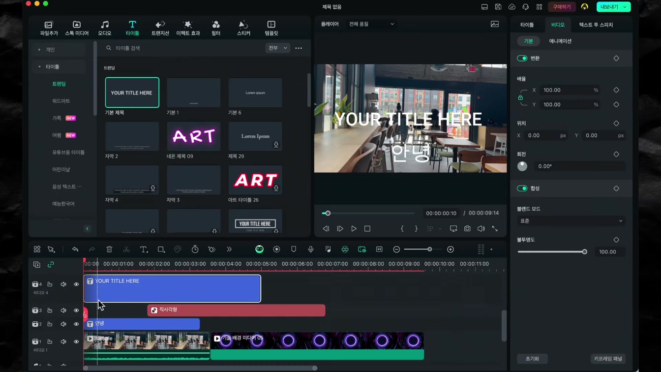Toggle the green timeline link icon

(51, 265)
